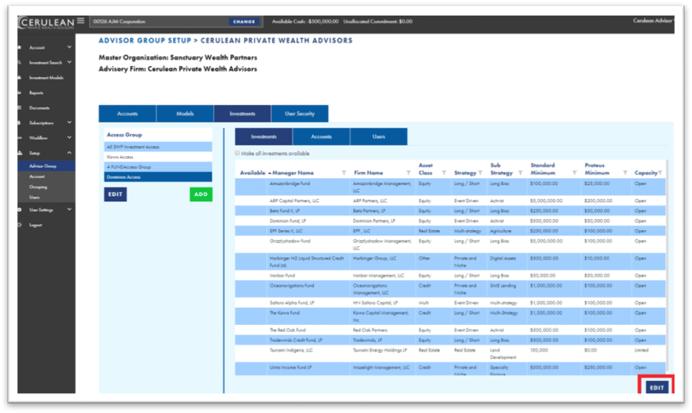Filter the Firm Name column

click(409, 173)
